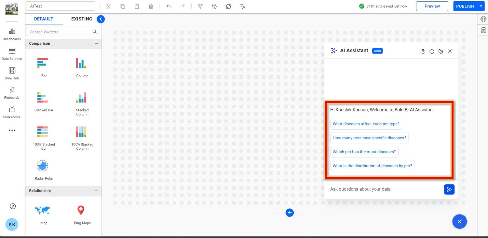Click the Search Widgets input field
The height and width of the screenshot is (238, 488).
[62, 31]
